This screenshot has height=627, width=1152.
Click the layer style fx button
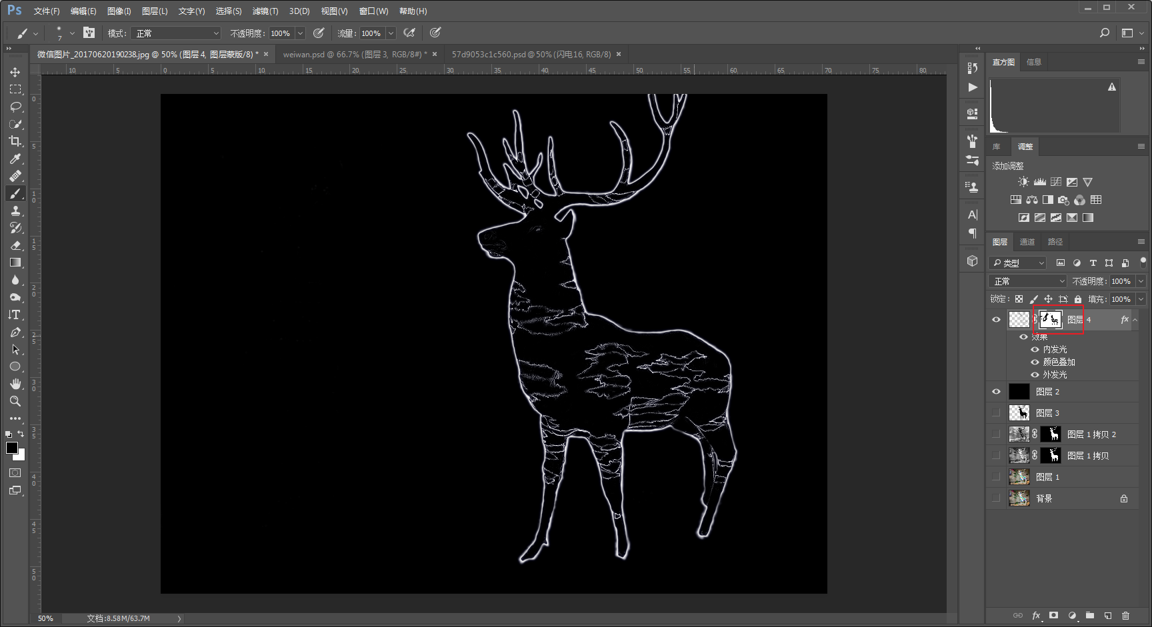[1036, 616]
